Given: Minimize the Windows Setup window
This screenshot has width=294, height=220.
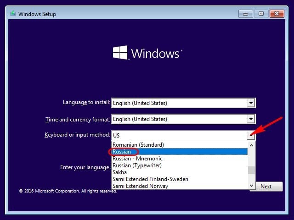Looking at the screenshot, I should tap(246, 14).
